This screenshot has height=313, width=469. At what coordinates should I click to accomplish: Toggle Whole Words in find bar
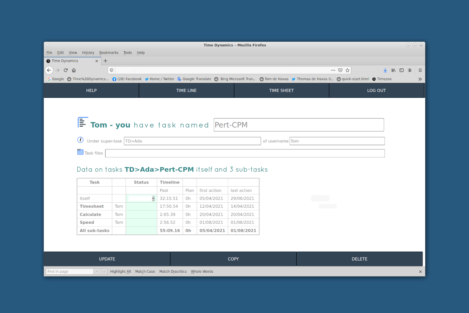click(202, 272)
